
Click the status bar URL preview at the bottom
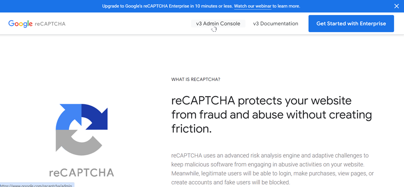click(37, 185)
